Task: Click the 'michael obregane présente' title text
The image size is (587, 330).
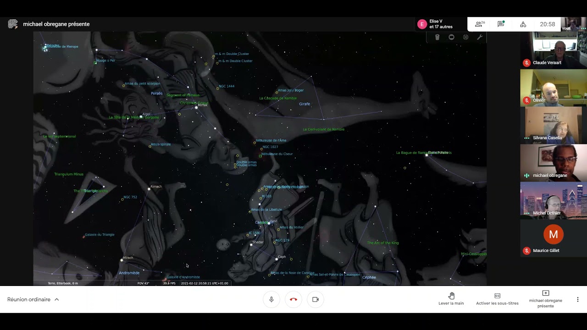Action: (56, 24)
